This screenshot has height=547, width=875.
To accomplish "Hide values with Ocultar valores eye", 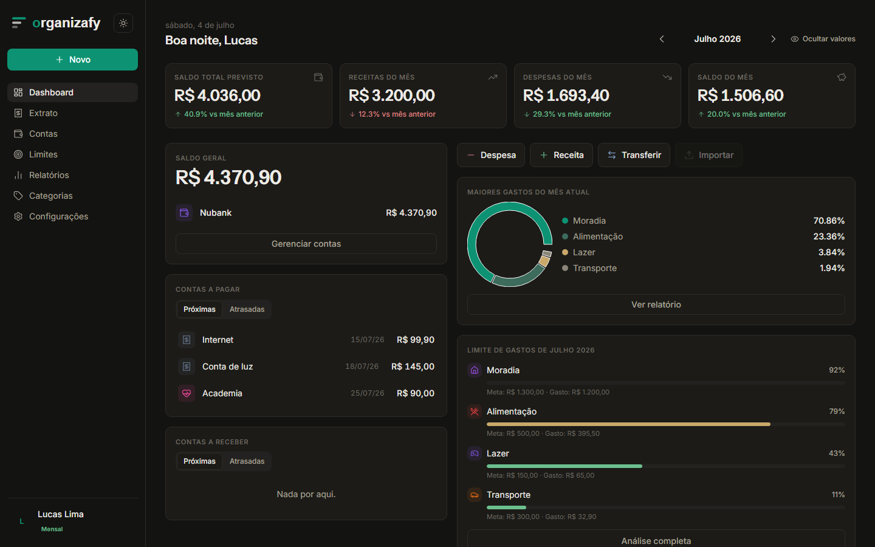I will coord(823,39).
